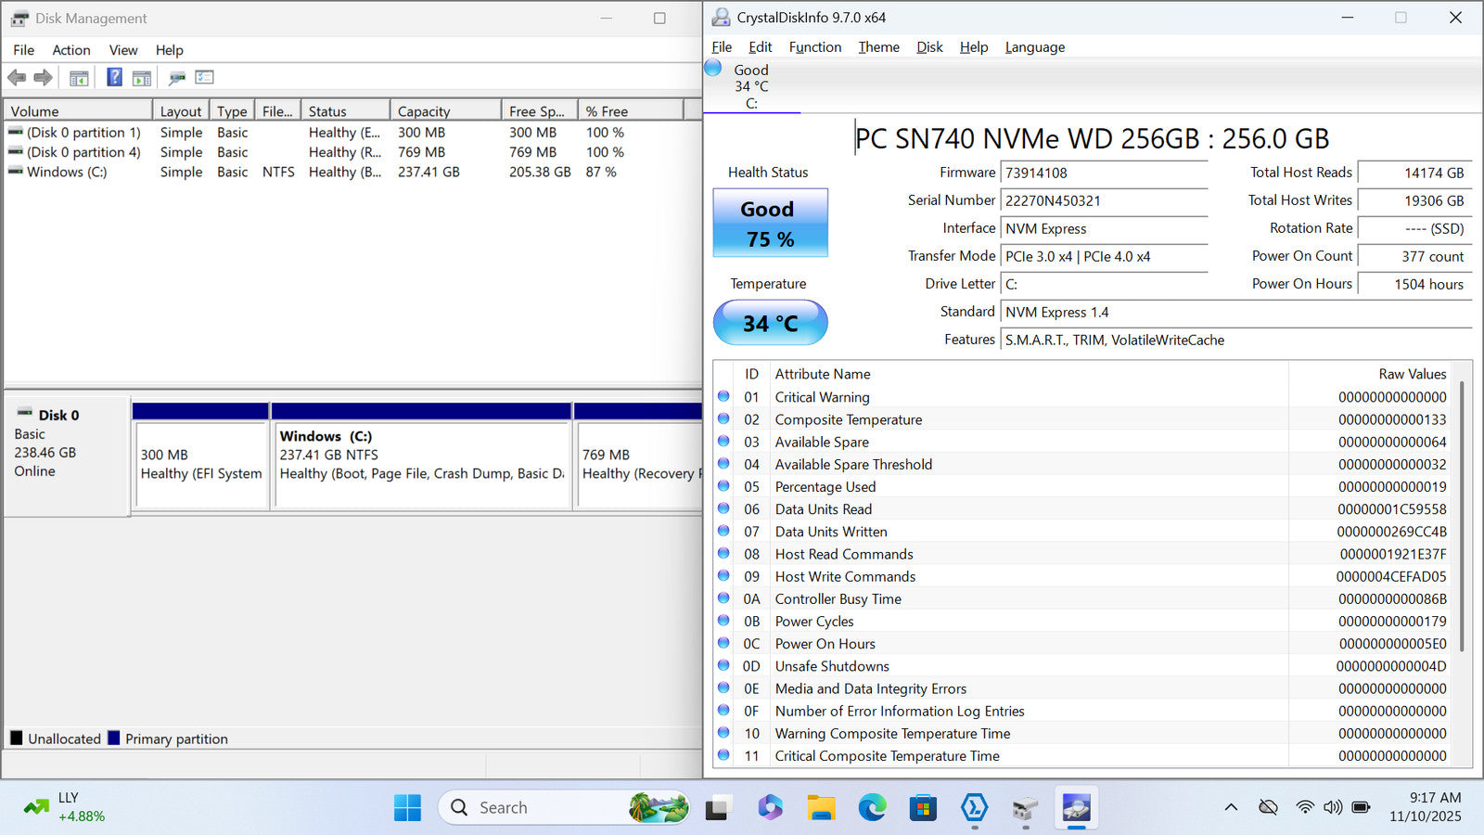The width and height of the screenshot is (1484, 835).
Task: Click the Rescan Disks toolbar icon
Action: coord(176,78)
